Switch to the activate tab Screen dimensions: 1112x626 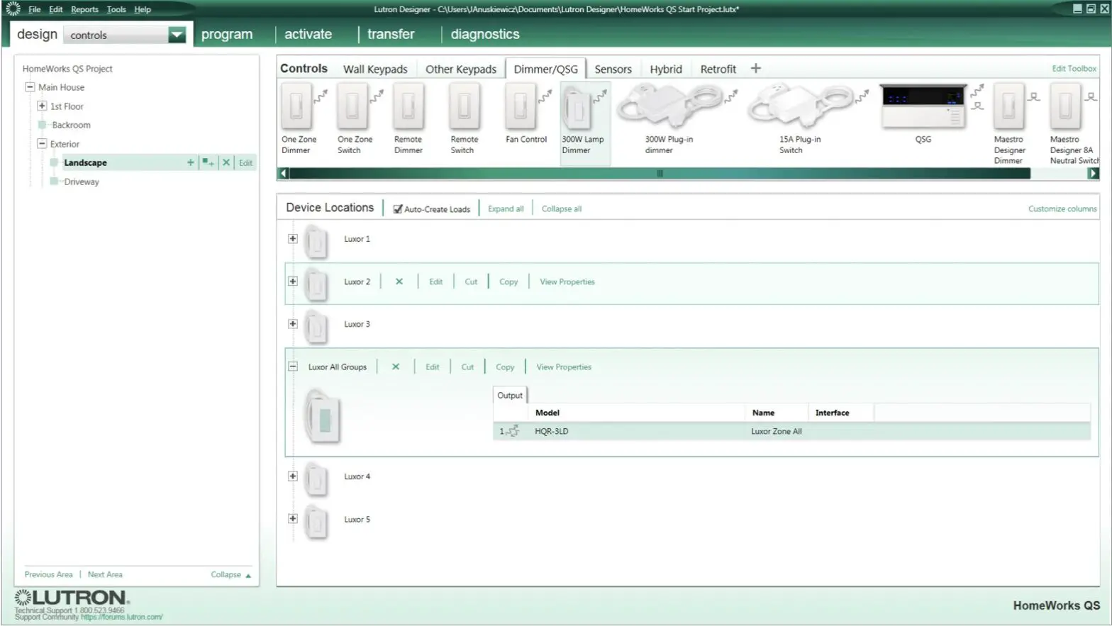pyautogui.click(x=308, y=34)
